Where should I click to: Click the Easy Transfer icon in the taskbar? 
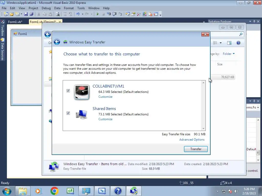(134, 191)
